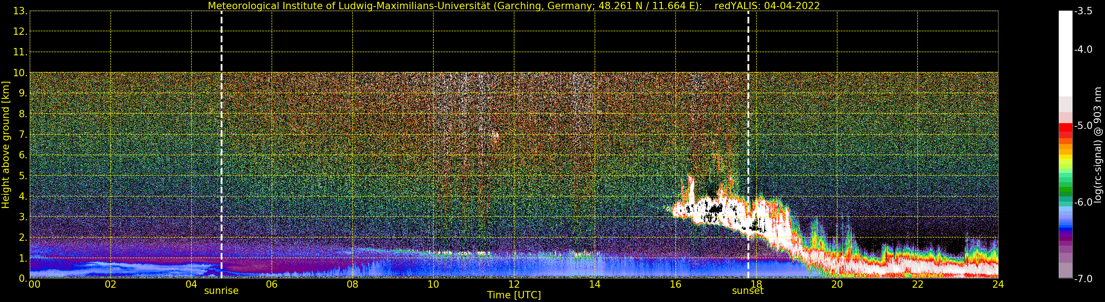Click the time axis tick "06"
This screenshot has height=302, width=1105.
tap(272, 284)
